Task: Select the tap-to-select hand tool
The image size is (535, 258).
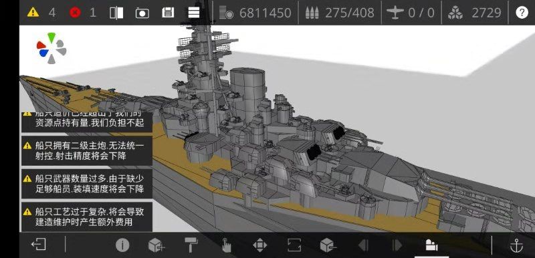Action: tap(226, 245)
